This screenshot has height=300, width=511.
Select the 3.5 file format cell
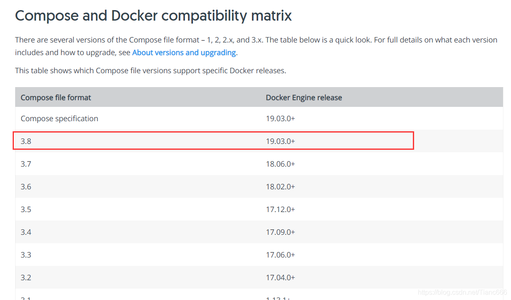[x=26, y=209]
